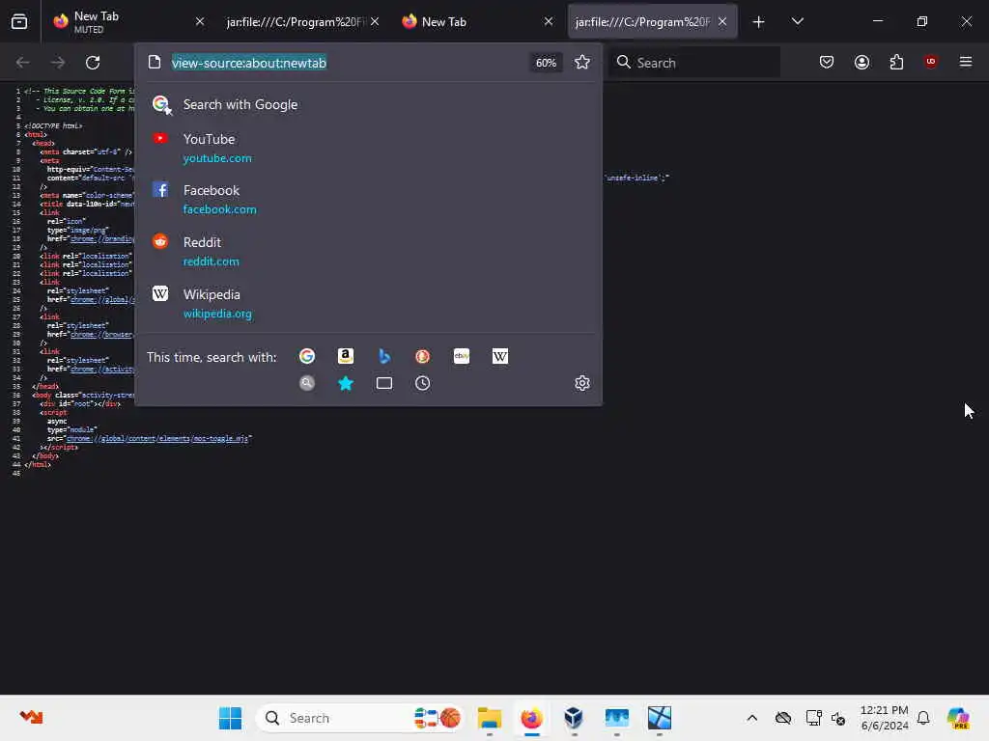Open a new tab with plus button
This screenshot has width=989, height=741.
pos(759,22)
